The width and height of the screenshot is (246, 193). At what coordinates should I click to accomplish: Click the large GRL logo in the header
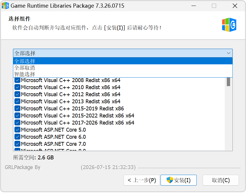[x=229, y=25]
